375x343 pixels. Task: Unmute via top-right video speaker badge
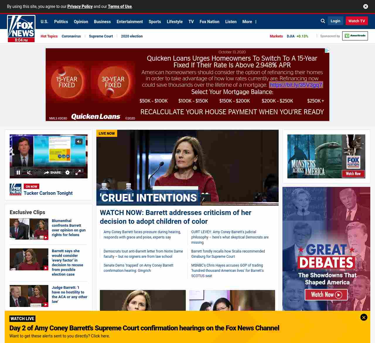click(79, 142)
